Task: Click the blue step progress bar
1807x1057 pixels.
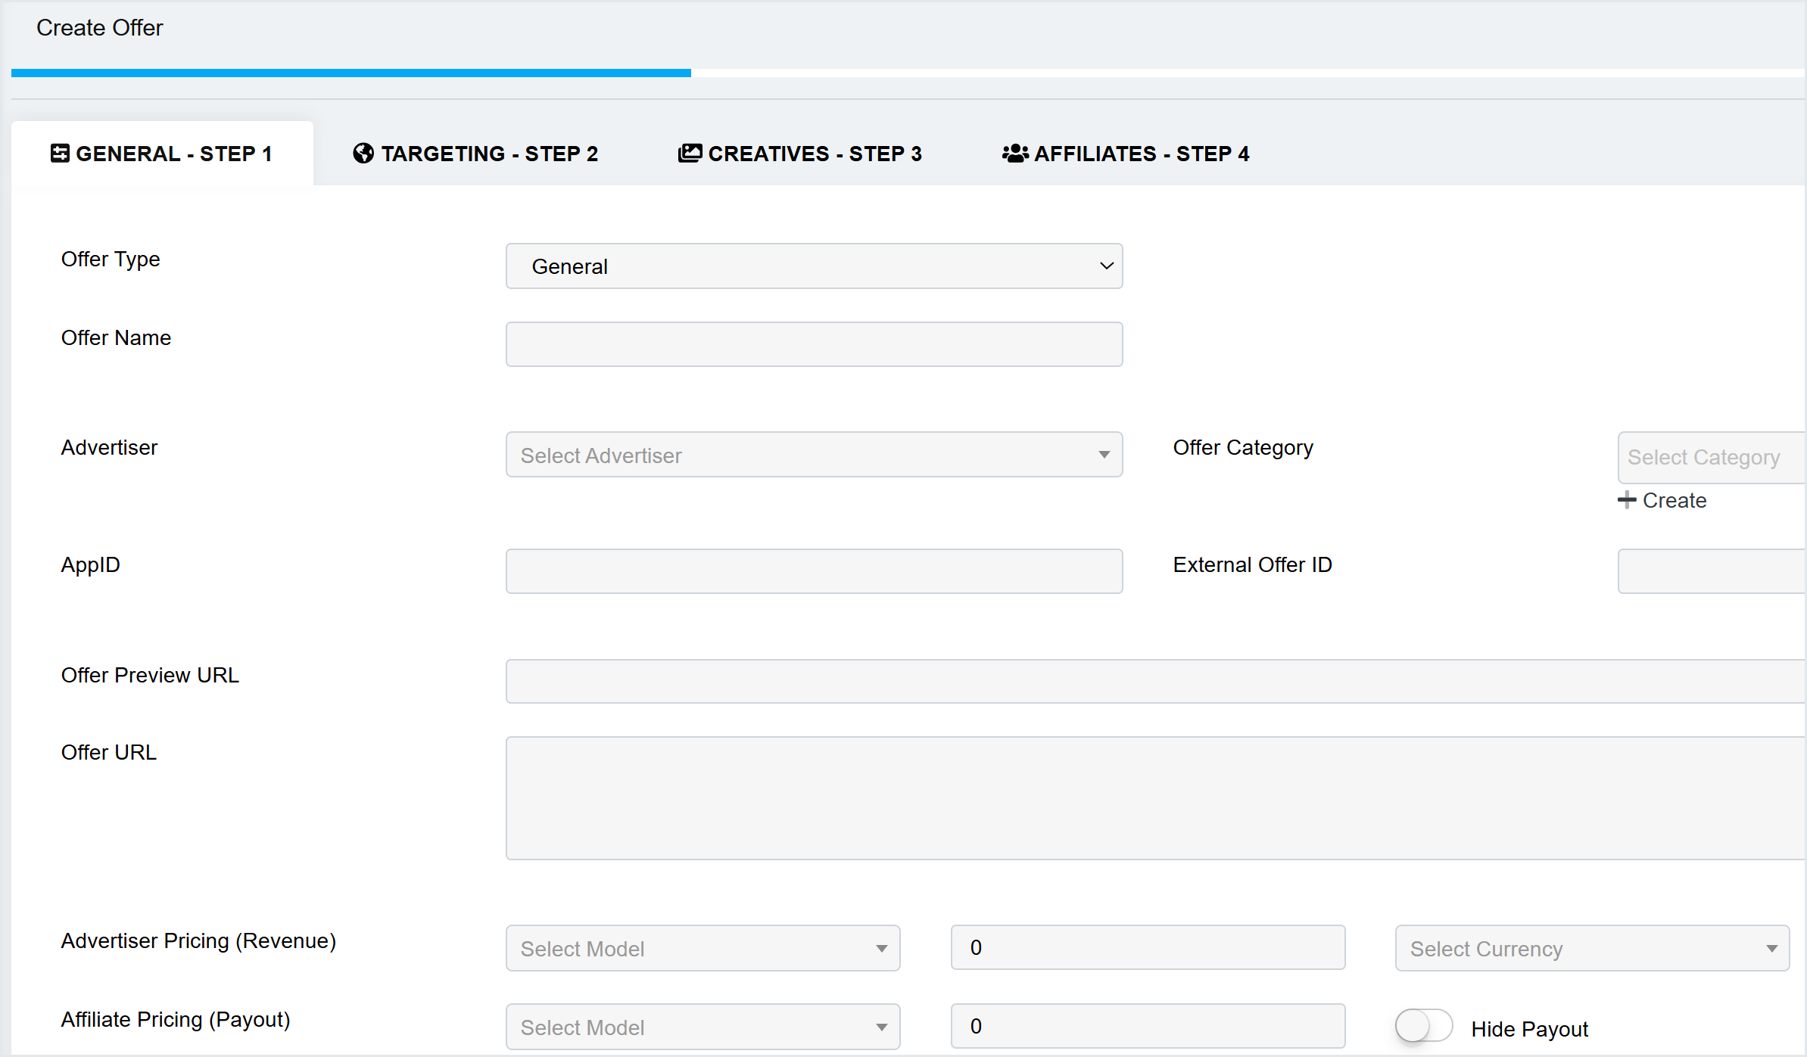Action: point(350,73)
